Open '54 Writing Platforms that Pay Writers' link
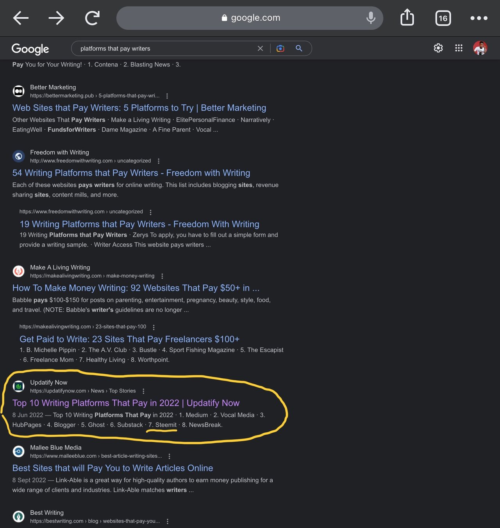The width and height of the screenshot is (500, 528). pos(131,173)
